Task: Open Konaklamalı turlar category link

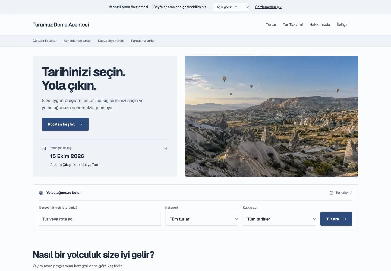Action: pyautogui.click(x=77, y=41)
